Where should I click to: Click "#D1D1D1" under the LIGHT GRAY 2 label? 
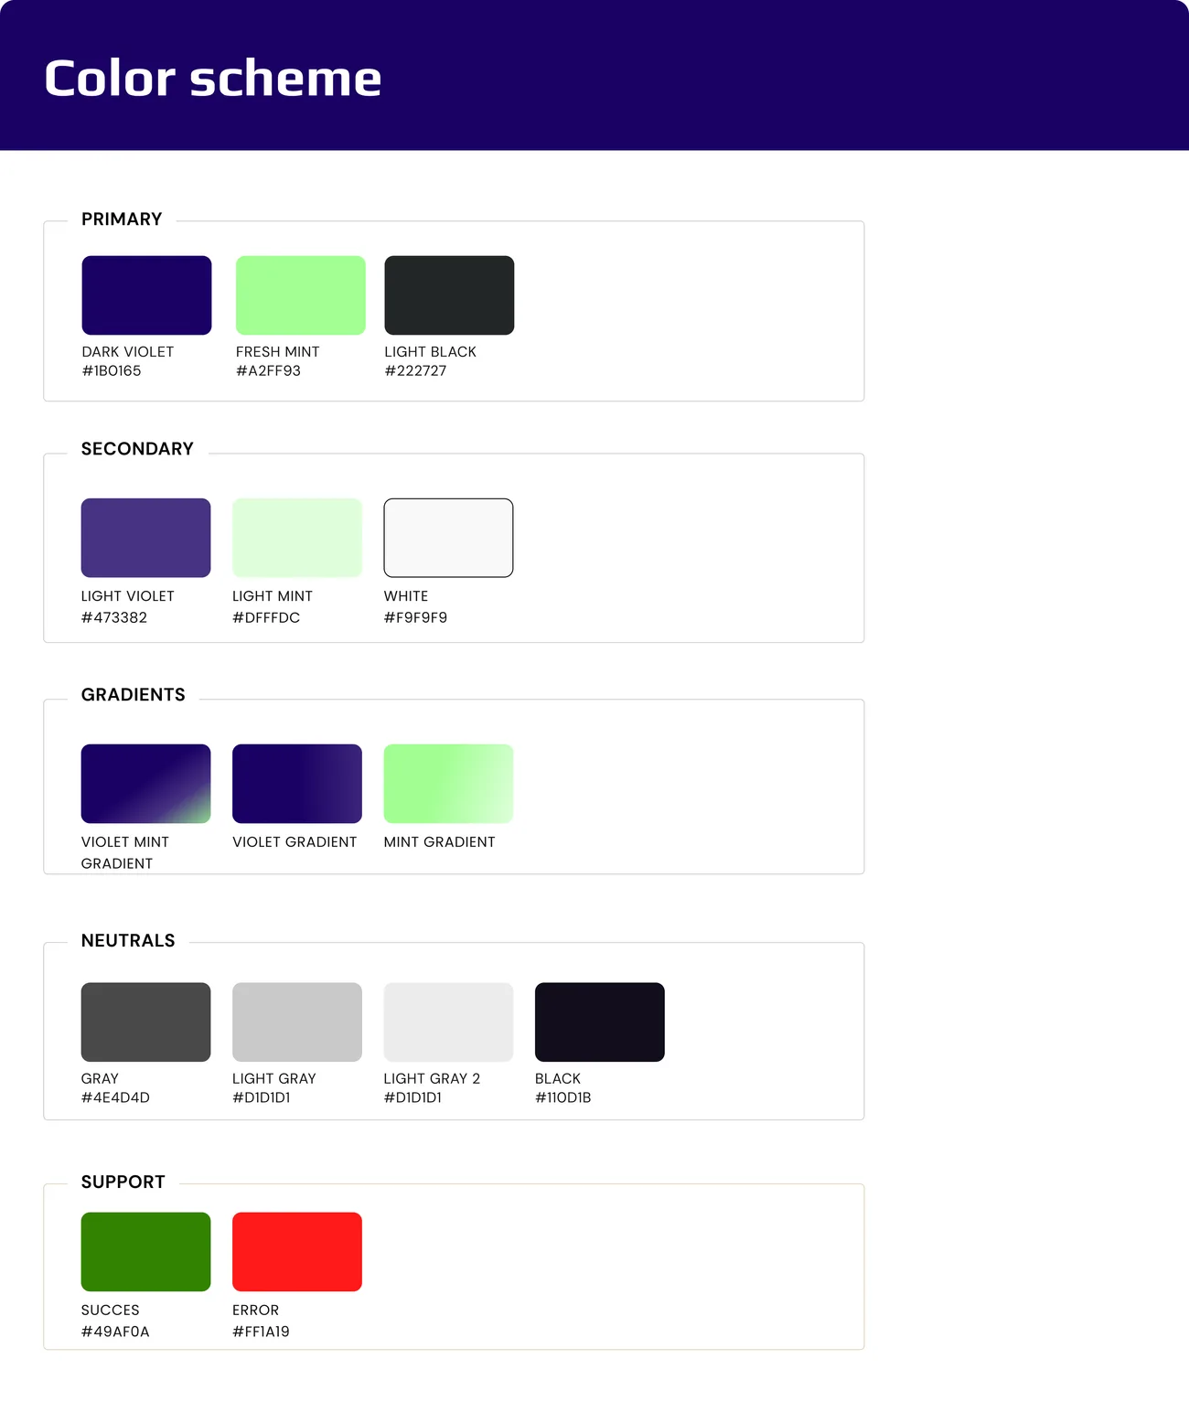412,1097
